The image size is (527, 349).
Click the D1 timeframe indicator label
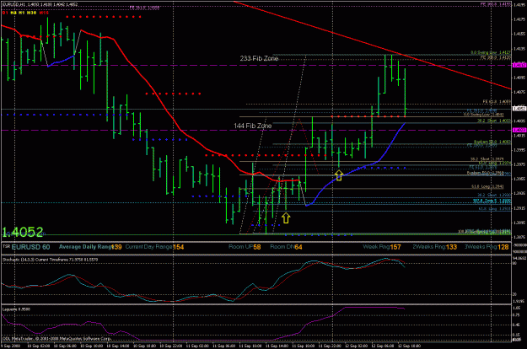coord(5,13)
